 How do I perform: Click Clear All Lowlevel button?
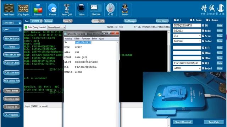coord(183,122)
